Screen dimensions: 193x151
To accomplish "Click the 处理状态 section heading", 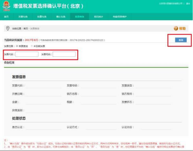I will click(19, 118).
